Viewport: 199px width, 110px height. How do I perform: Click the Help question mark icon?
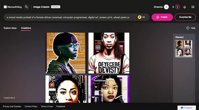(x=188, y=28)
